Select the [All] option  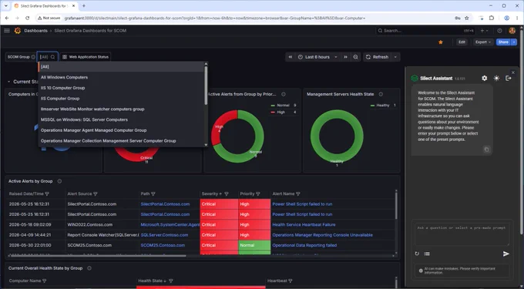(x=122, y=67)
